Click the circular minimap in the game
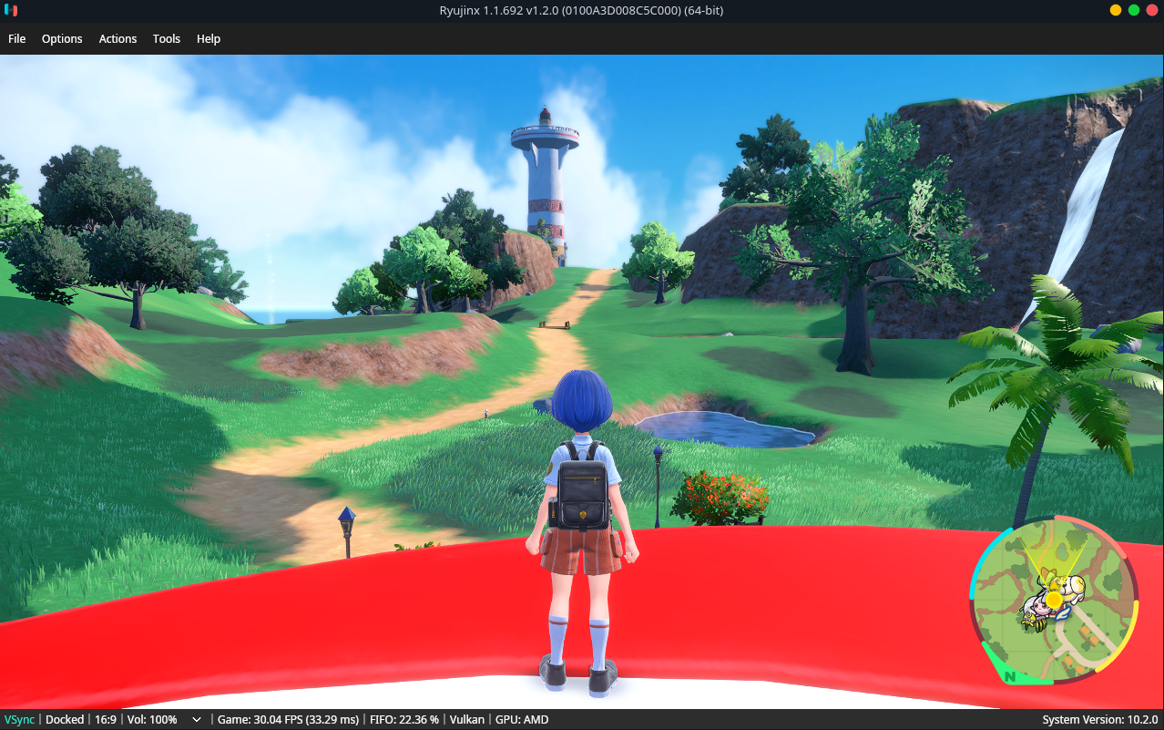This screenshot has width=1164, height=730. coord(1054,601)
